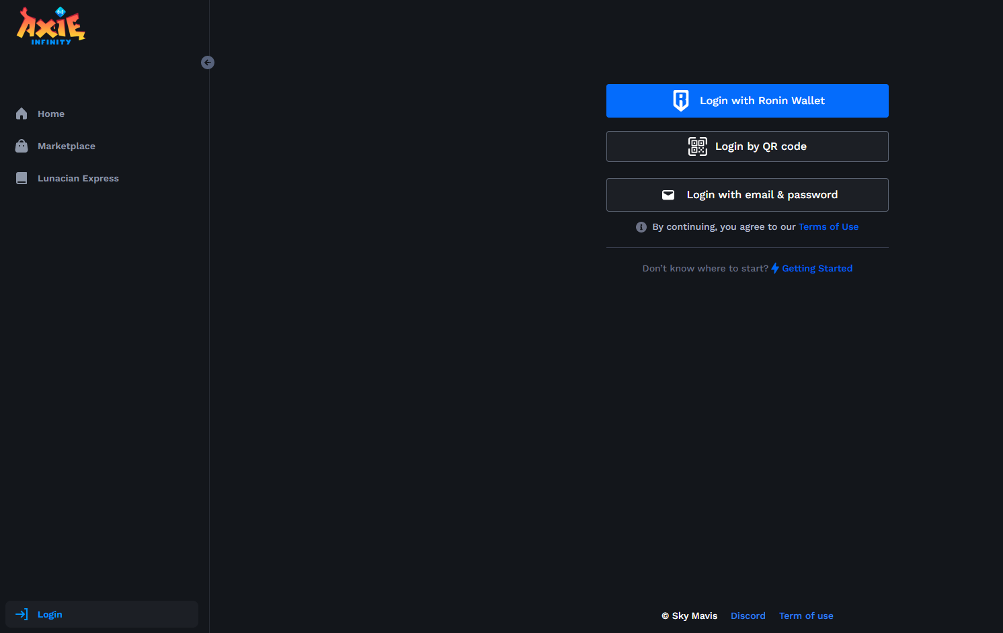Viewport: 1003px width, 633px height.
Task: Select Login in the sidebar
Action: [102, 614]
